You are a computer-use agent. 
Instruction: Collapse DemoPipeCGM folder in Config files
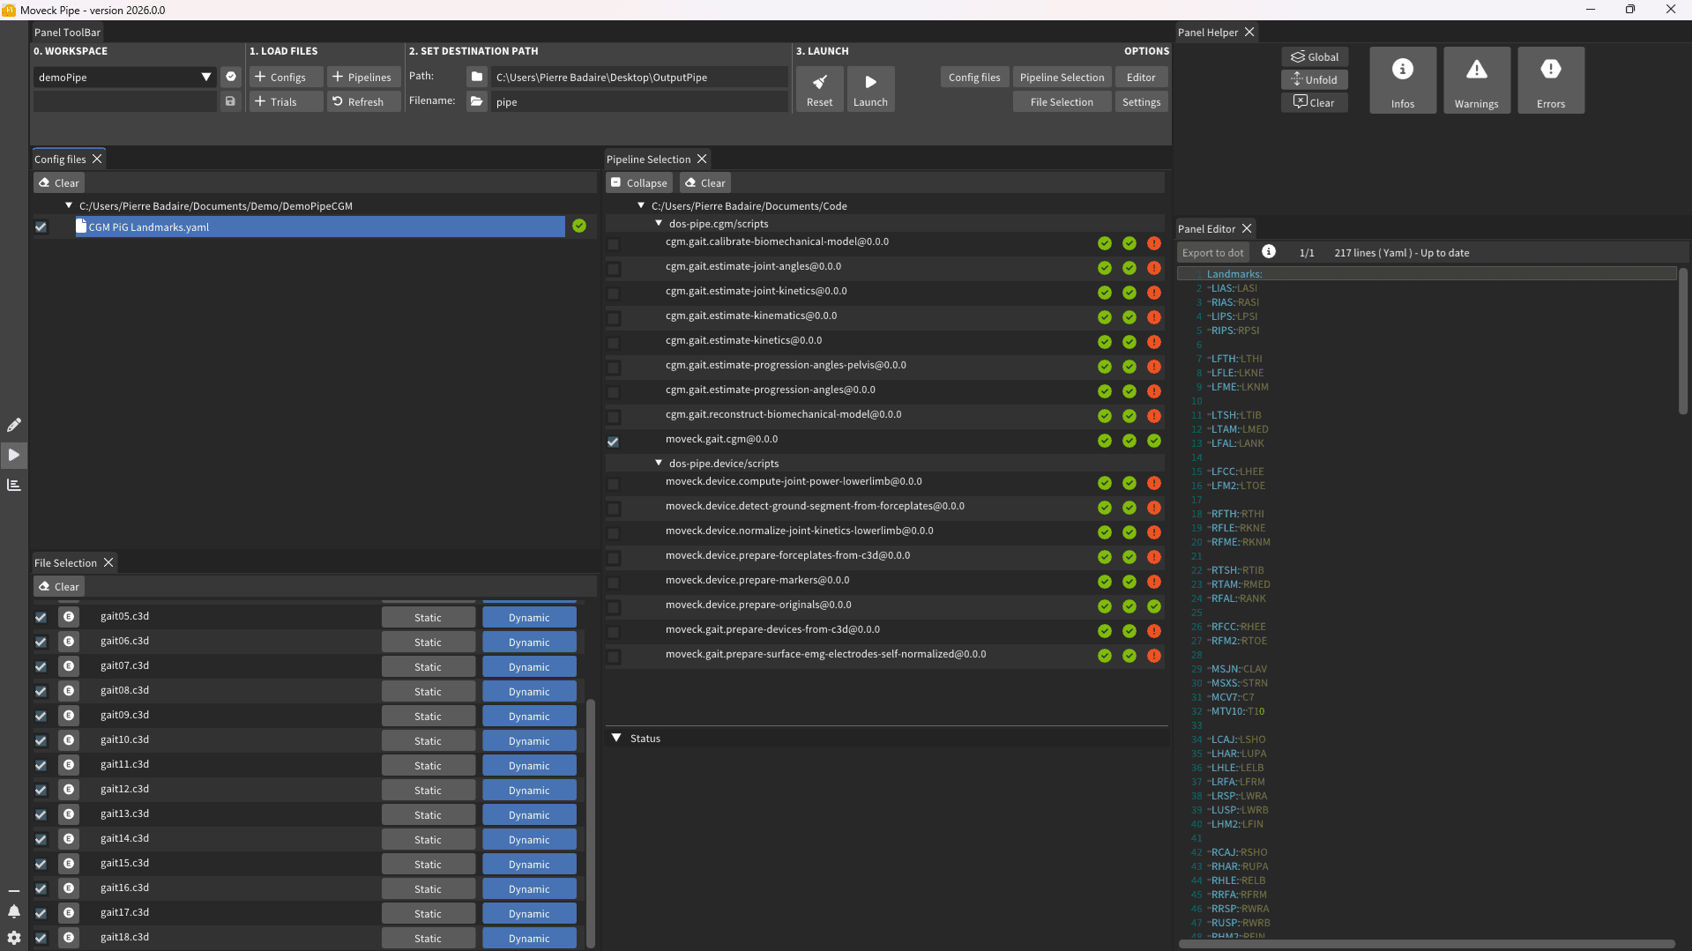(69, 205)
